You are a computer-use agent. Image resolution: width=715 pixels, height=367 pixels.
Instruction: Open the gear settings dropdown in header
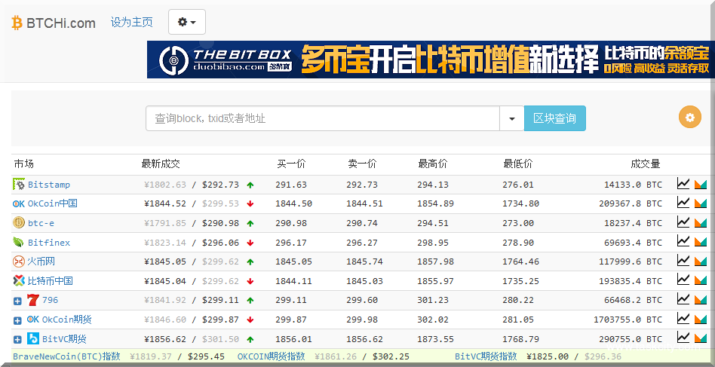click(x=187, y=22)
